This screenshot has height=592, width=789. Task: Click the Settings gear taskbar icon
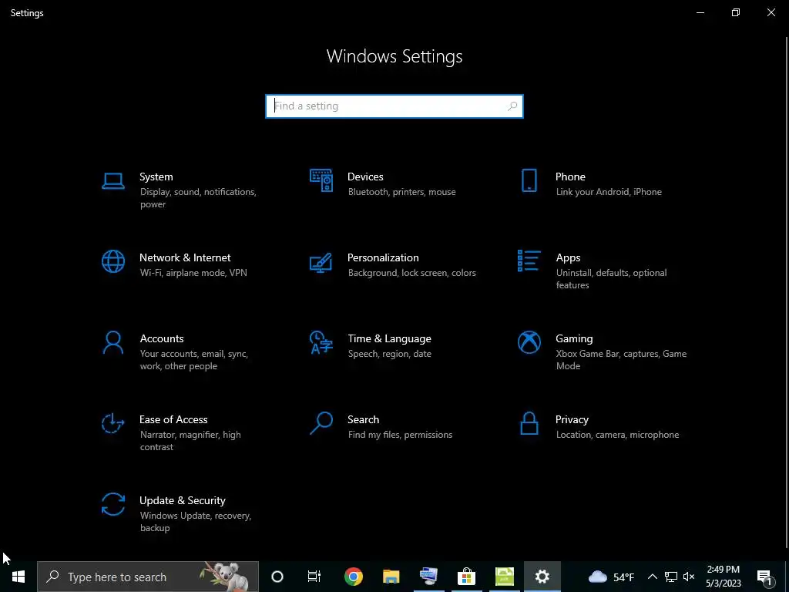coord(542,577)
